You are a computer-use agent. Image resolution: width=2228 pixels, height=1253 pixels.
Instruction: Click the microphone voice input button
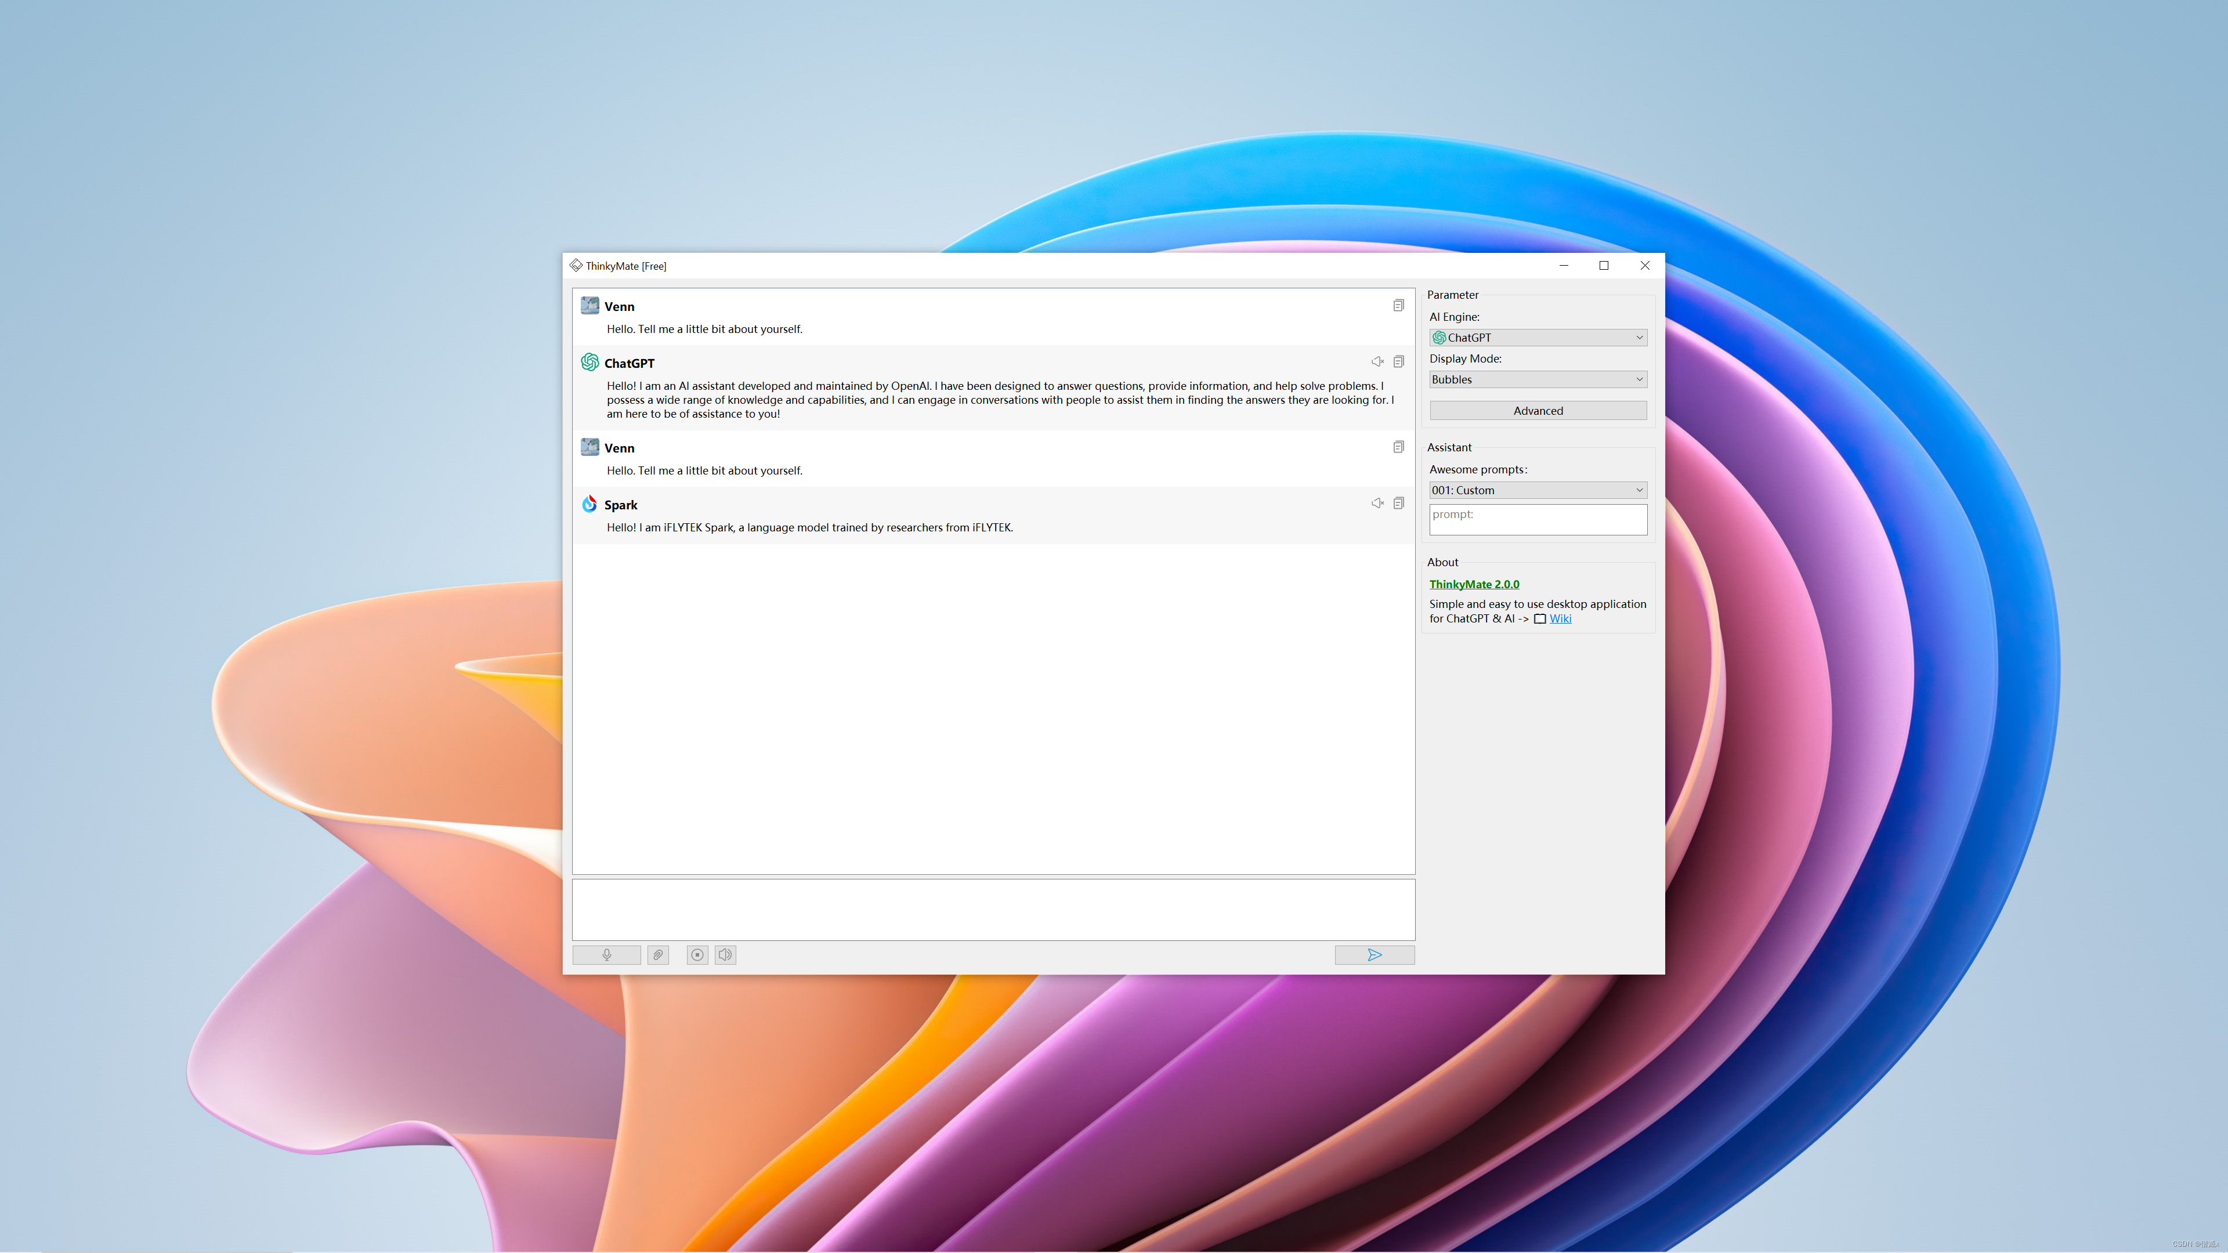[x=606, y=955]
